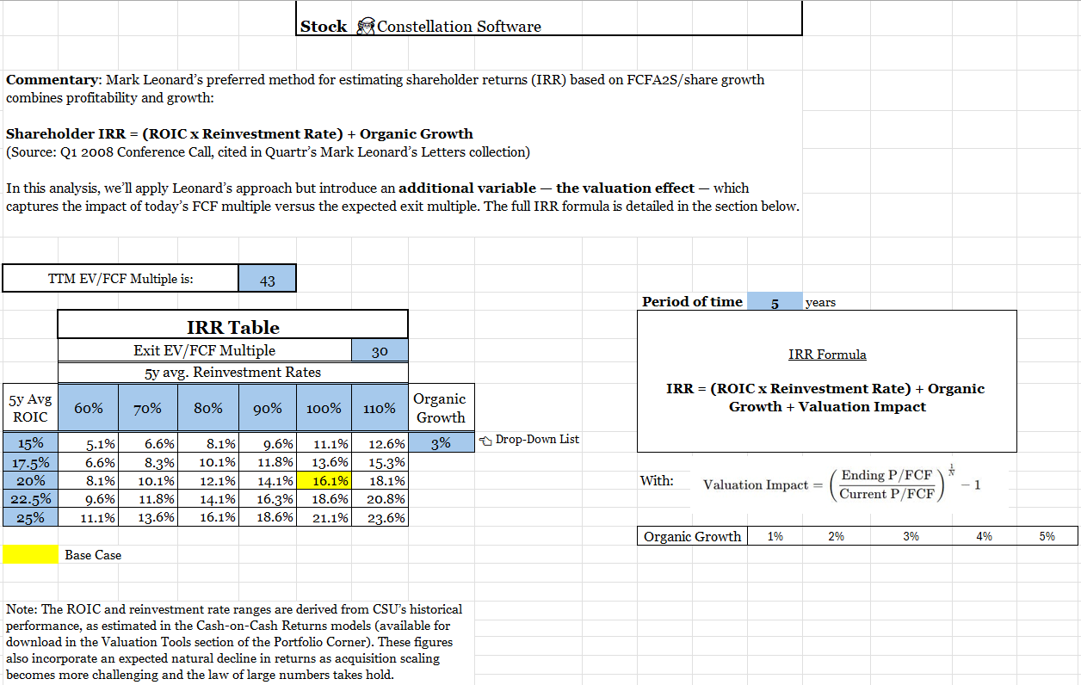This screenshot has width=1081, height=685.
Task: Select the Exit EV/FCF Multiple value 30
Action: pyautogui.click(x=380, y=350)
